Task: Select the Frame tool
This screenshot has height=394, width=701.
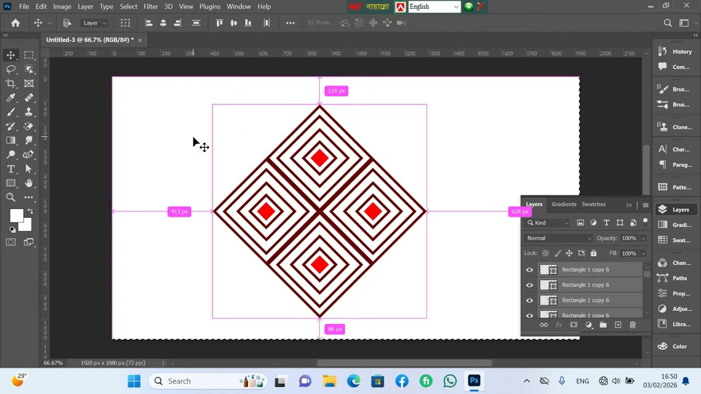Action: (x=29, y=83)
